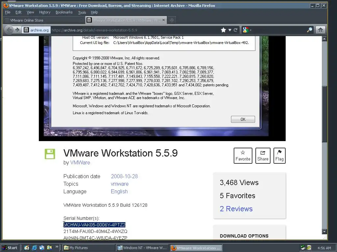Click the scrollbar up arrow
This screenshot has height=252, width=337.
coord(324,39)
